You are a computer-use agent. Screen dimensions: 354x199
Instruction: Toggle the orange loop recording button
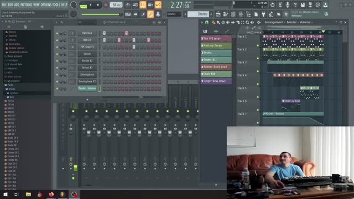coord(158,5)
